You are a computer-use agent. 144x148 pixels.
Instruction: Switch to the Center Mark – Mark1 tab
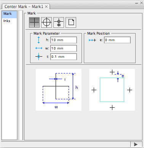24,6
